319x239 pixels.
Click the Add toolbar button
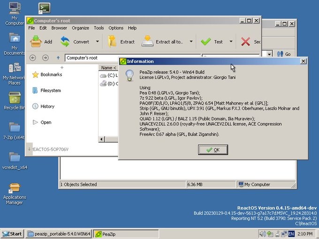[41, 41]
